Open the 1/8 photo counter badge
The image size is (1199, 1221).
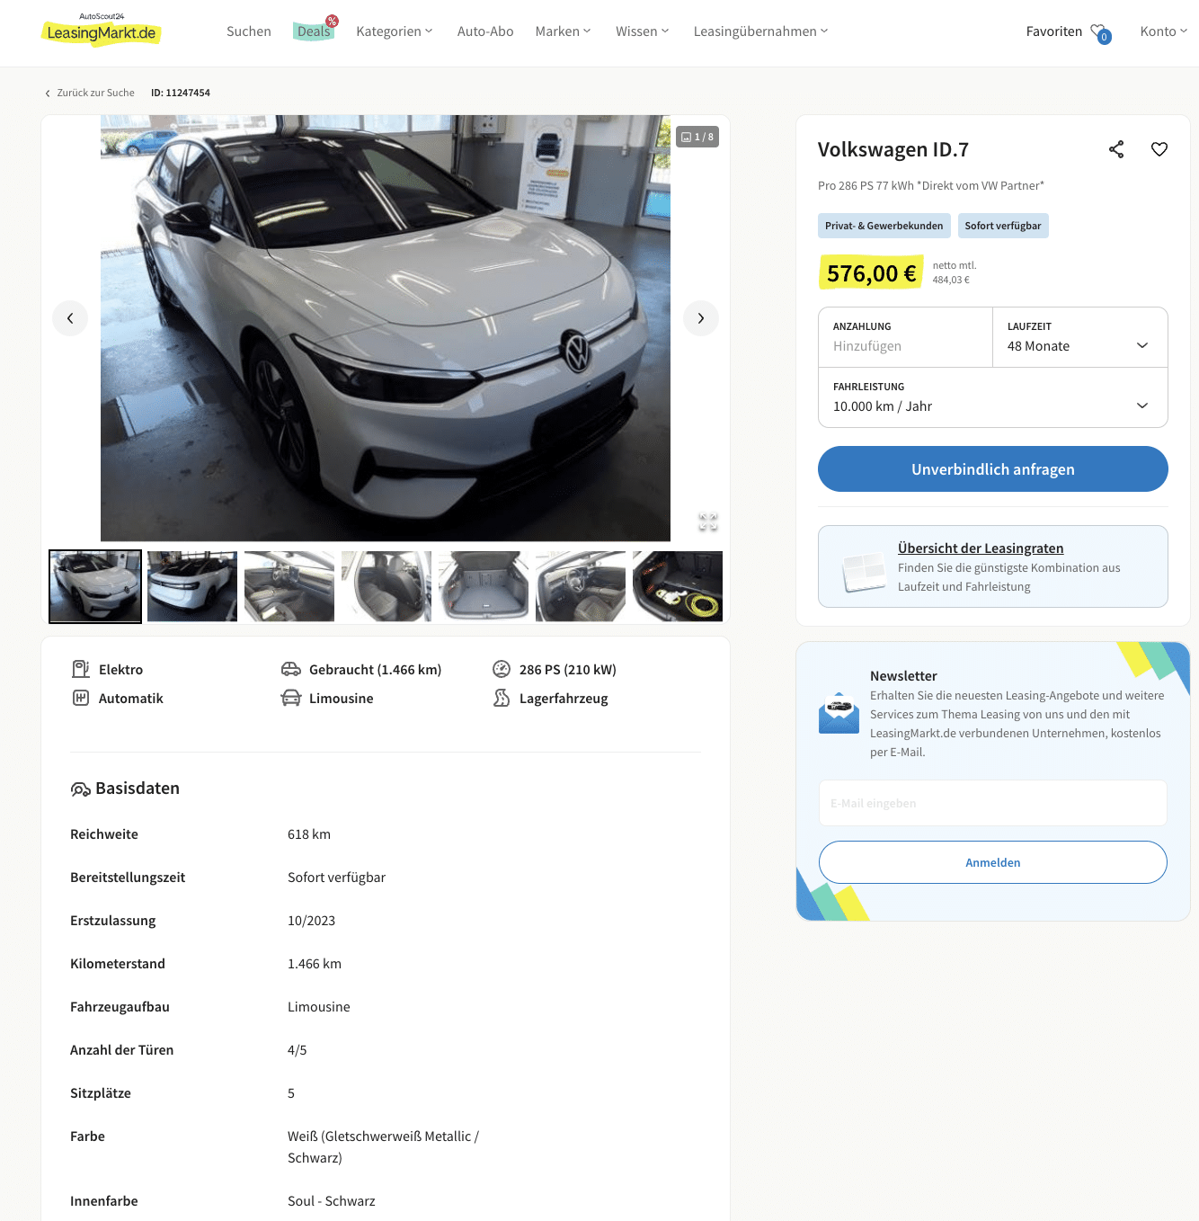[x=697, y=137]
